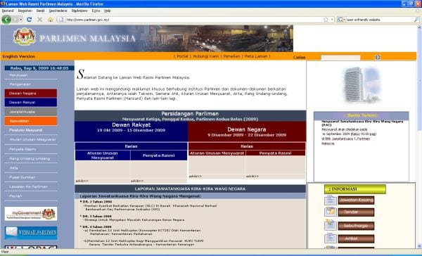The height and width of the screenshot is (256, 422).
Task: Select the Dewan Negara sidebar button
Action: (31, 93)
